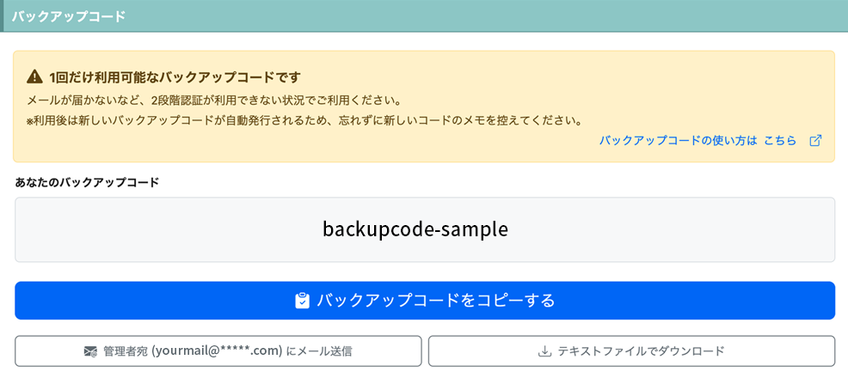The image size is (848, 378).
Task: Click the バックアップコードの使い方は link text
Action: point(679,141)
